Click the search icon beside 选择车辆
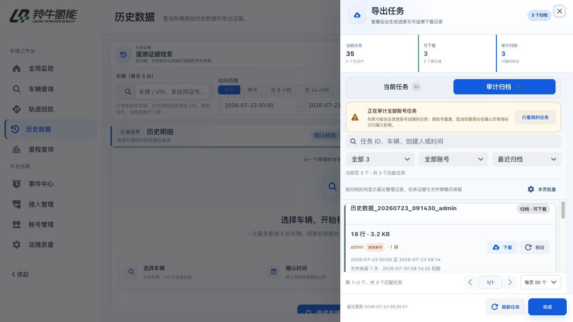This screenshot has width=573, height=322. [132, 271]
